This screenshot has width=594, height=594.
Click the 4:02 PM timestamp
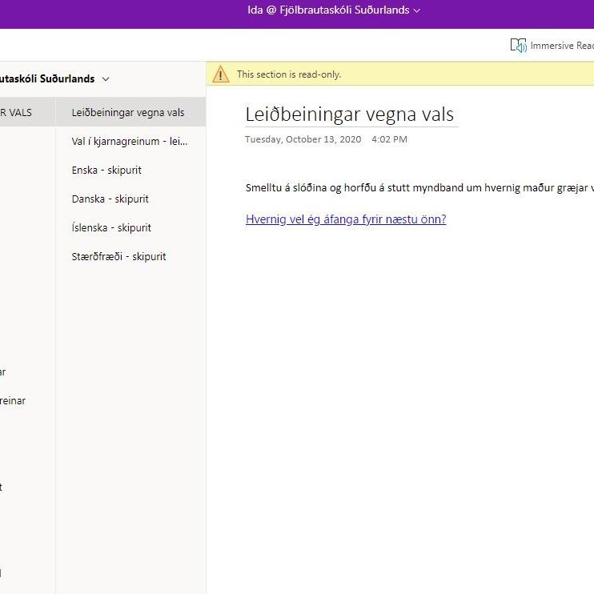(389, 139)
